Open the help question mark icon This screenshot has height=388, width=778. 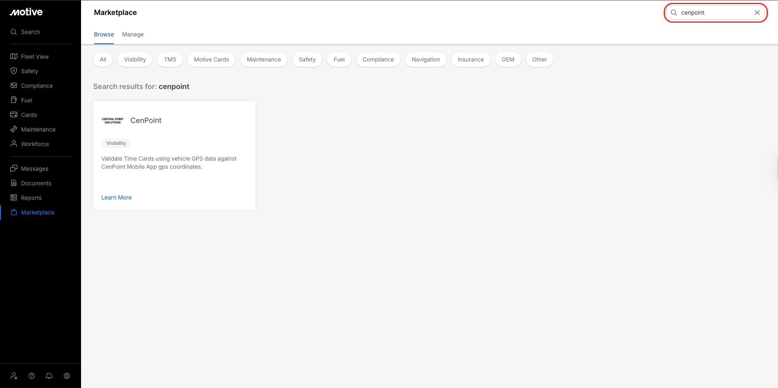(x=32, y=376)
